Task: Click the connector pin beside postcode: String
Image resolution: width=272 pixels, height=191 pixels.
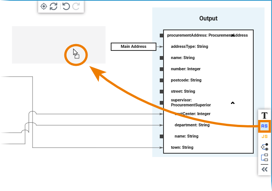Action: click(161, 80)
